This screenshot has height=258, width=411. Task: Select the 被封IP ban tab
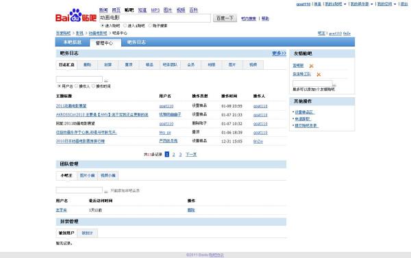coord(87,233)
